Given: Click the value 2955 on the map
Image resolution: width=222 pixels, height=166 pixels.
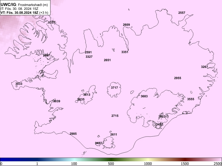Looking at the screenshot, I should coord(178,78).
